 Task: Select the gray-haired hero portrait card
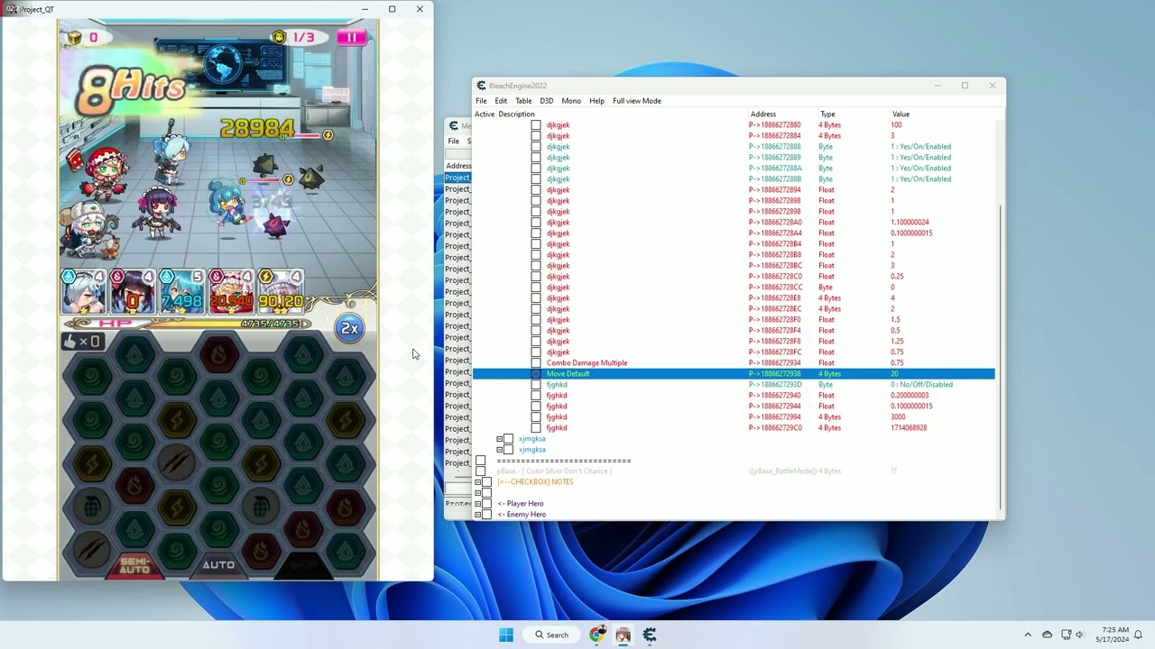click(83, 291)
